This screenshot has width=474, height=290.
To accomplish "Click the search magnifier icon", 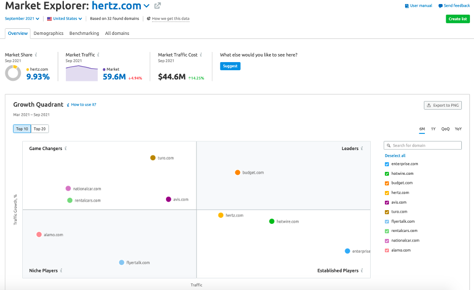I will pos(388,146).
